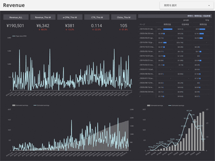The height and width of the screenshot is (161, 215).
Task: Click the bing column group header
Action: [x=207, y=20]
